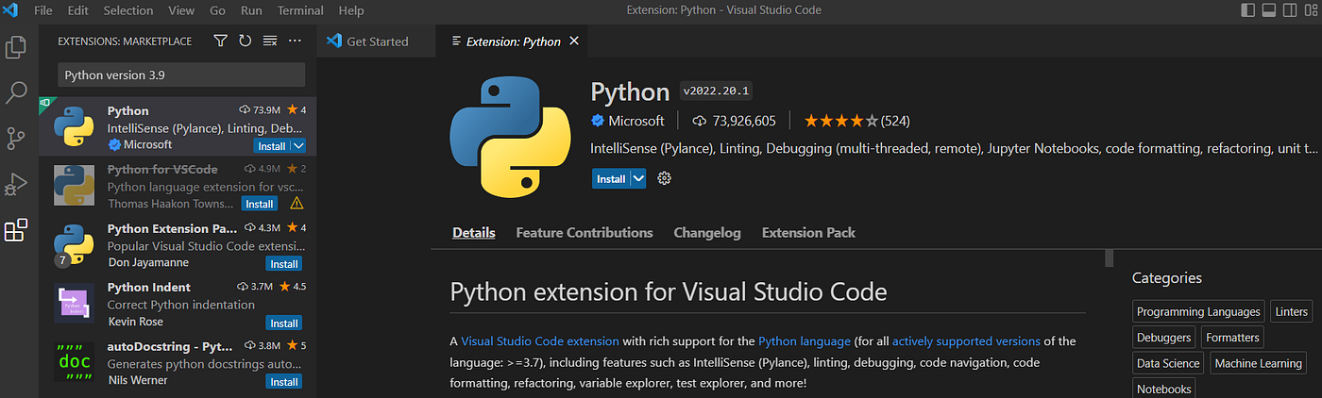Click the extensions search input field
The image size is (1322, 398).
pos(181,75)
